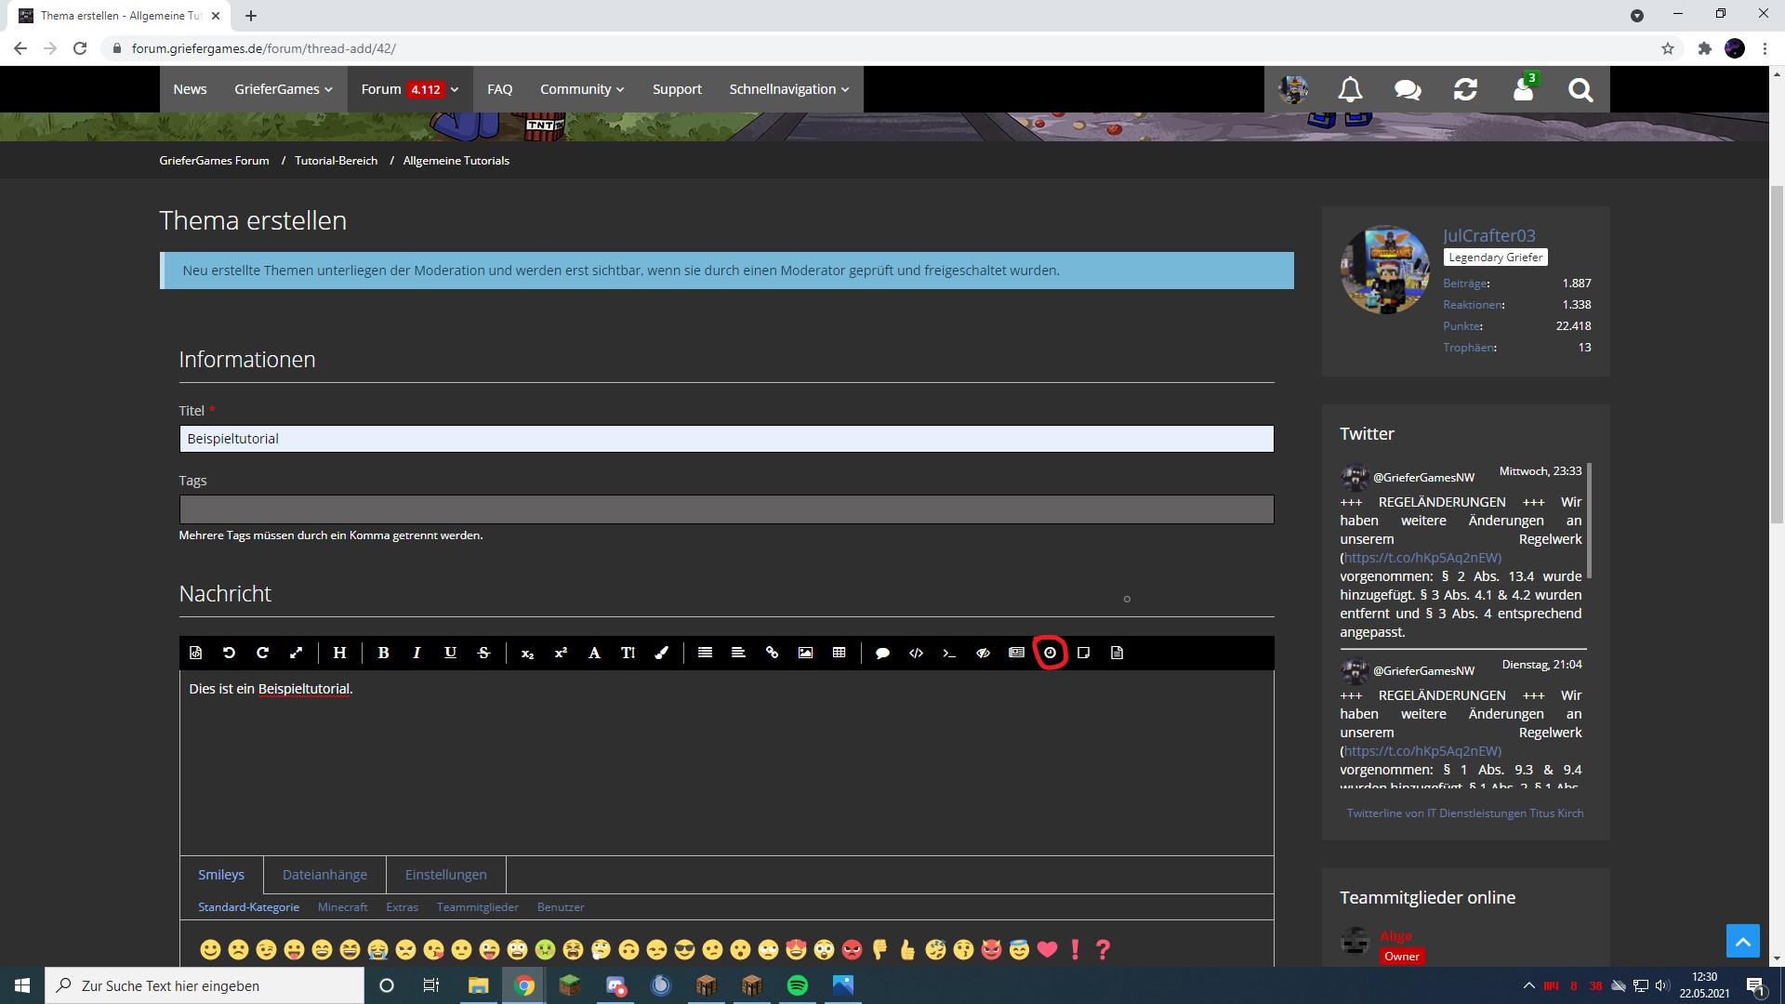This screenshot has height=1004, width=1785.
Task: Expand the GrieferGames dropdown menu
Action: click(283, 89)
